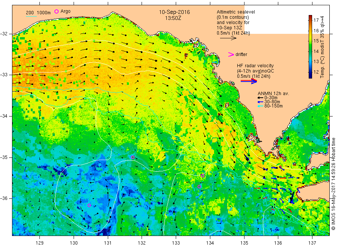This screenshot has width=338, height=248.
Task: Click the '(4-12h avg)noQC' text
Action: click(x=255, y=71)
